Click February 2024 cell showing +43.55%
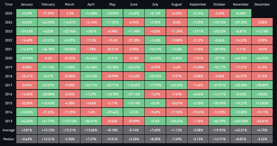 [x=48, y=22]
